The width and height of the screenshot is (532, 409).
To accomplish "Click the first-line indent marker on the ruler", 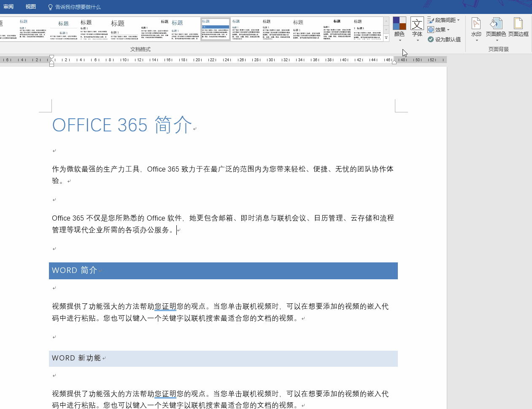I will click(52, 57).
